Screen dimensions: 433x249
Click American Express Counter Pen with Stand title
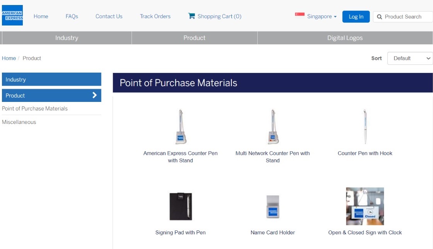(181, 157)
